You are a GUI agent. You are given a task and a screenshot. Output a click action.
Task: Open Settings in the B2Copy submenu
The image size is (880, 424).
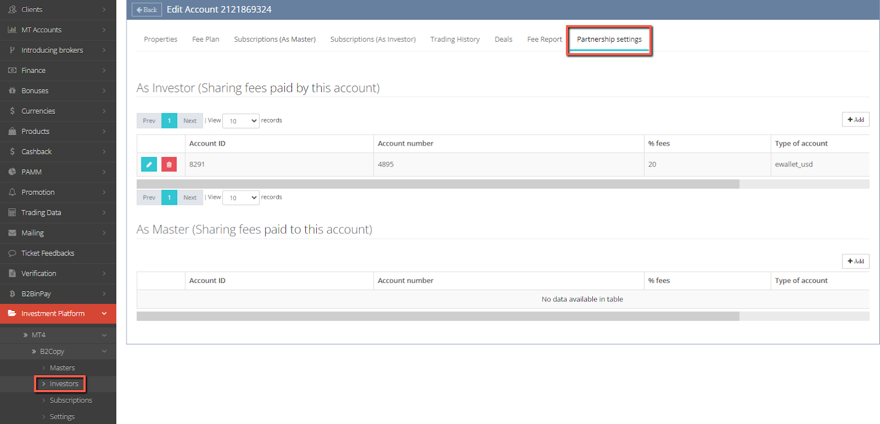click(x=62, y=417)
